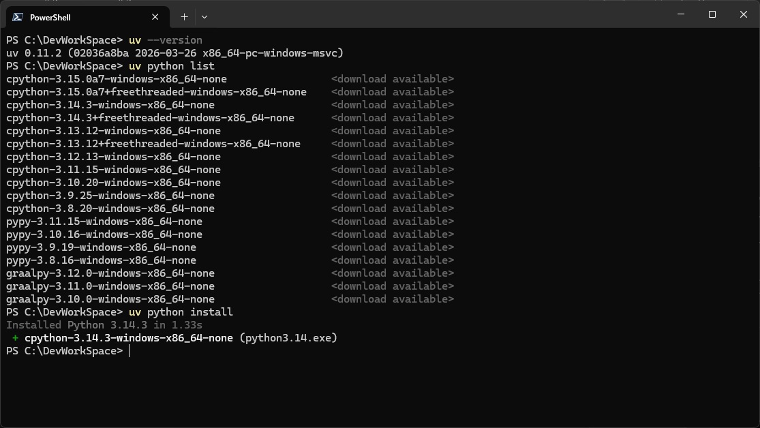
Task: Click the green plus sign before installed cpython
Action: point(15,338)
